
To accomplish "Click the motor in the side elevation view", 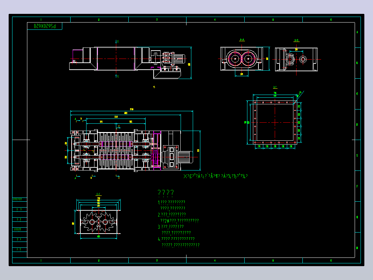I will click(x=179, y=59).
